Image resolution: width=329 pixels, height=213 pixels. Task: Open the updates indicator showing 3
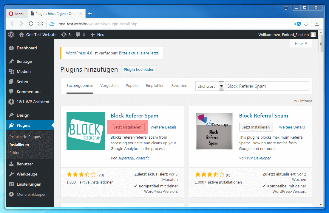tap(66, 35)
